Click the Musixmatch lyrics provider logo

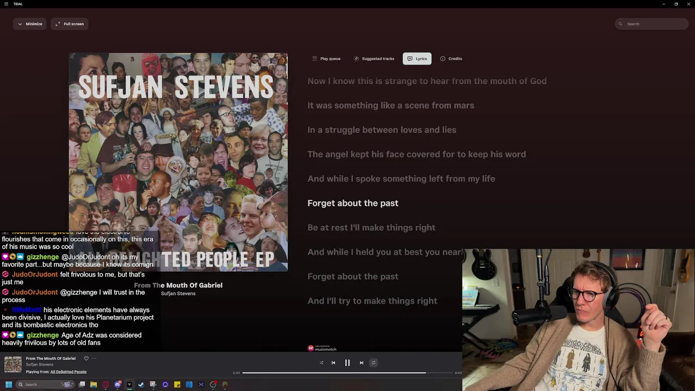pos(322,348)
